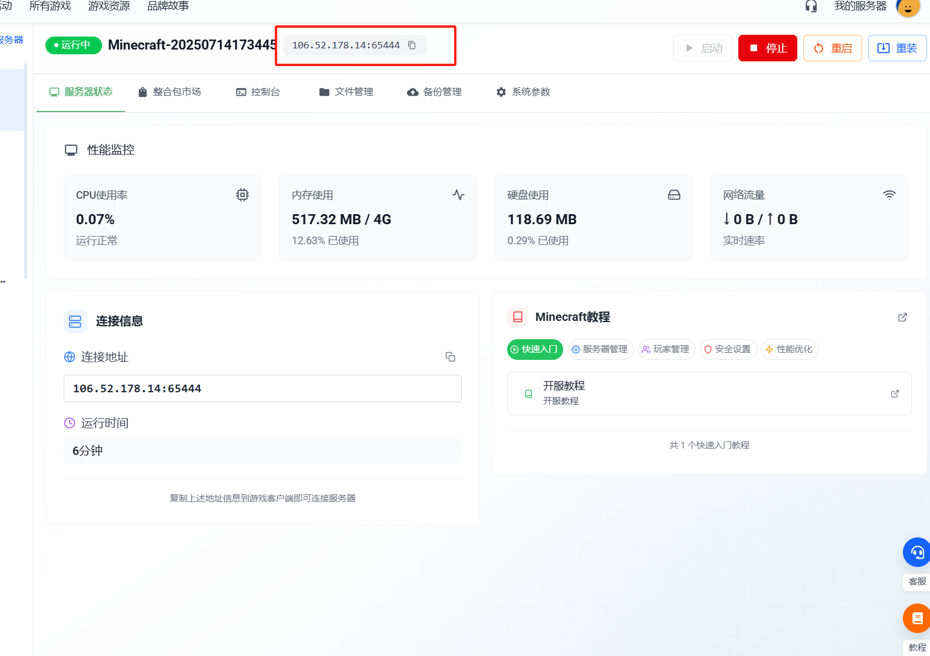930x656 pixels.
Task: Open the 系统参数 tab
Action: (x=523, y=92)
